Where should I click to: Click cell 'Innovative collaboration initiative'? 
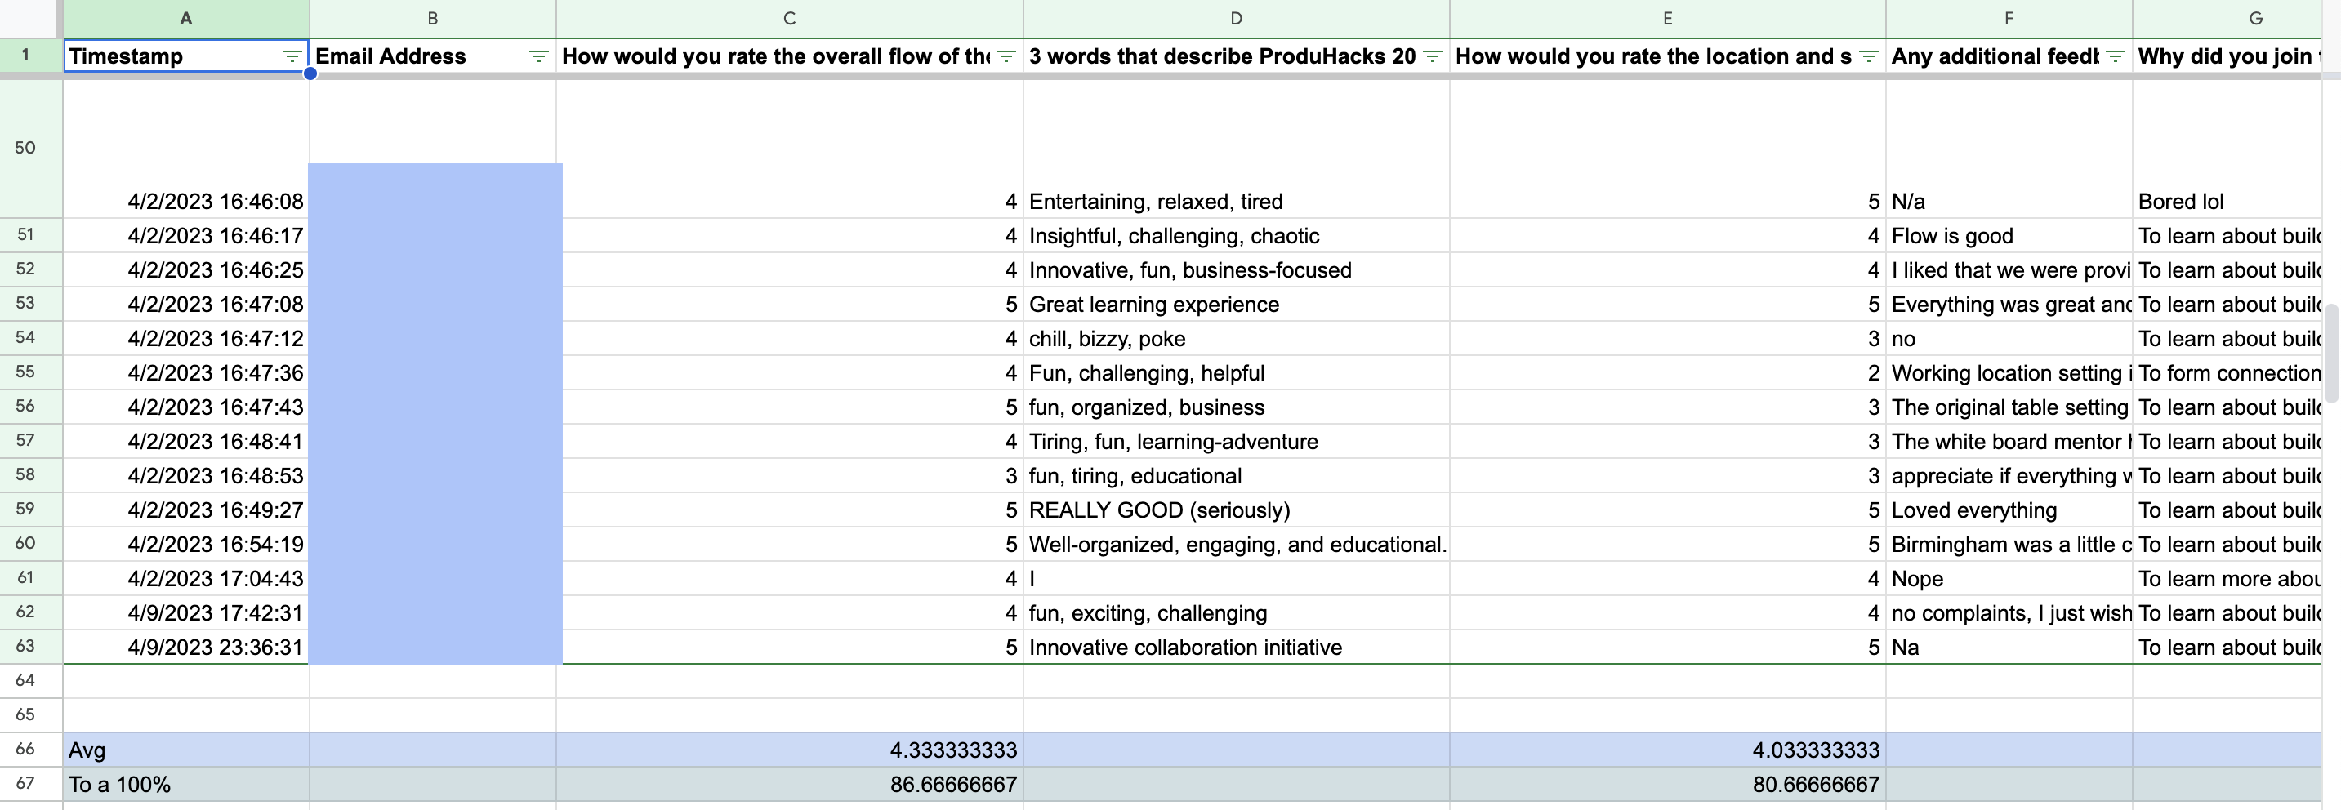click(1236, 648)
